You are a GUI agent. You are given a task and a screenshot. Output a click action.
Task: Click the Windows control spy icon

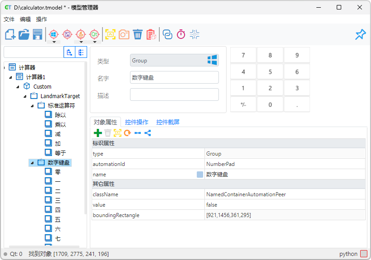54,35
